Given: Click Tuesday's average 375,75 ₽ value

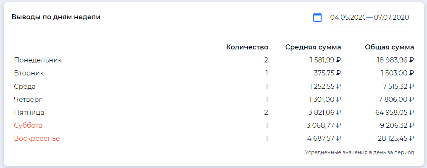Looking at the screenshot, I should tap(327, 73).
